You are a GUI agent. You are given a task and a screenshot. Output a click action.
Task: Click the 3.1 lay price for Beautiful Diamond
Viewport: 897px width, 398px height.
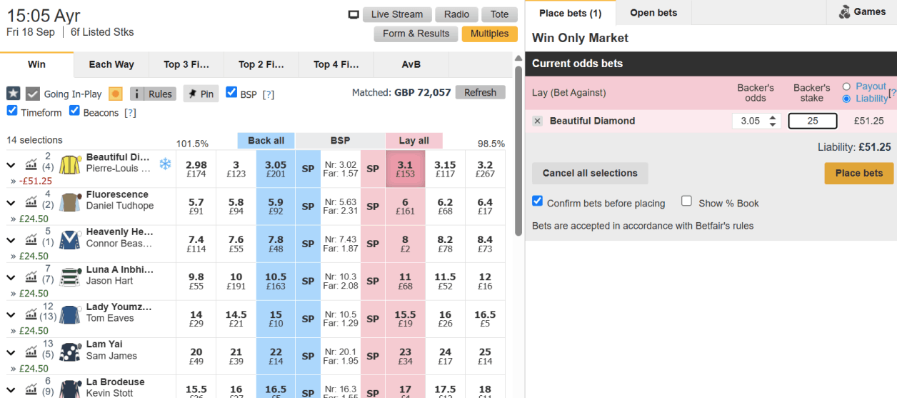(x=405, y=169)
